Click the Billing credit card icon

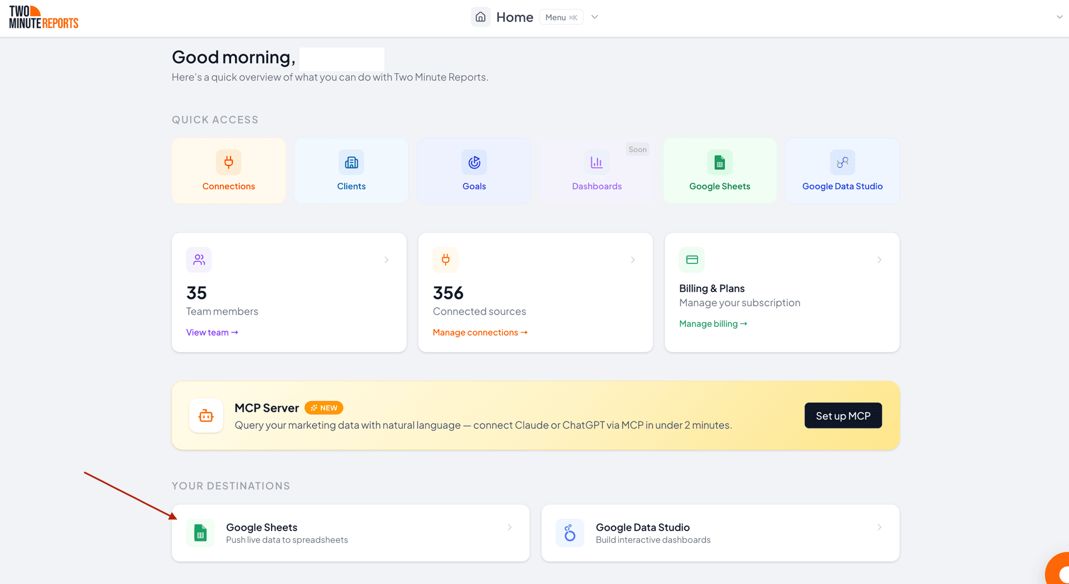692,259
